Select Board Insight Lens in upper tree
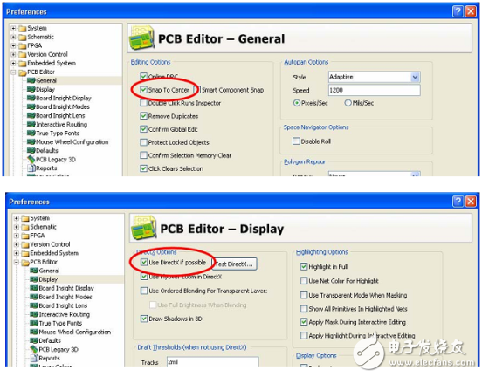 [x=60, y=115]
